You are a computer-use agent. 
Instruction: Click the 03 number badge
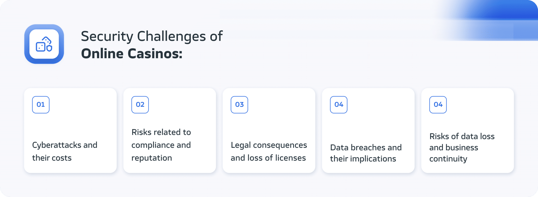click(239, 105)
